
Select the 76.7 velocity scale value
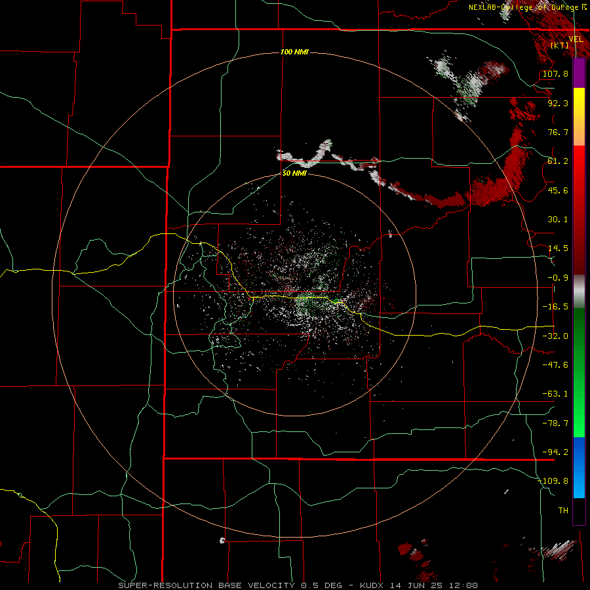[x=558, y=132]
